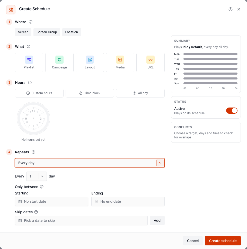247x249 pixels.
Task: Click the help icon next to What
Action: tap(29, 47)
